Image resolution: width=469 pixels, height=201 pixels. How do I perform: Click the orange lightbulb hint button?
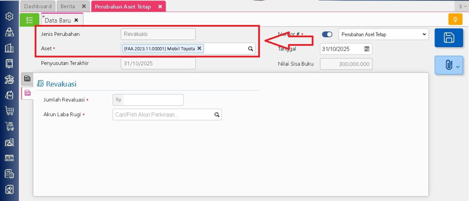pos(455,20)
